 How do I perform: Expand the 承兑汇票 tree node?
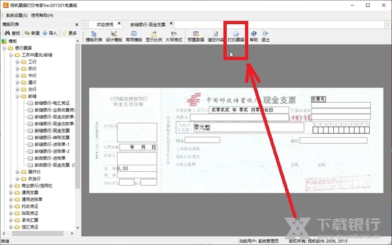(10, 220)
